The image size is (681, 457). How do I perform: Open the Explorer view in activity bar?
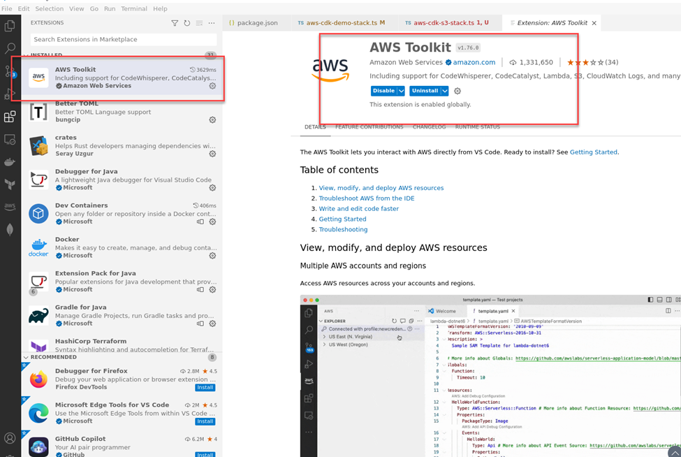[x=10, y=26]
